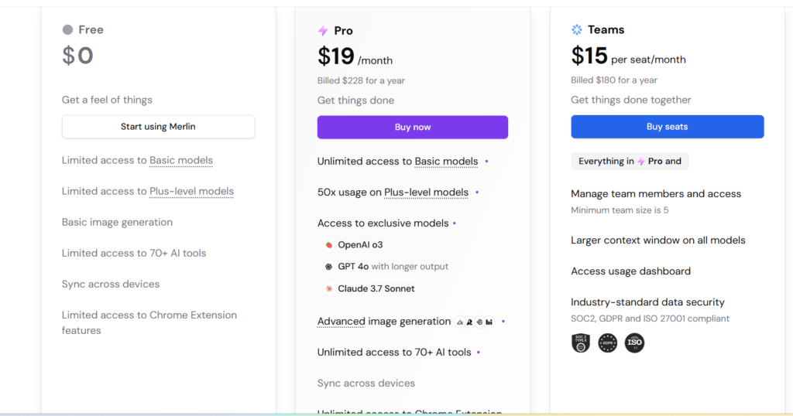Image resolution: width=793 pixels, height=416 pixels.
Task: Click Larger context window on all models
Action: coord(658,240)
